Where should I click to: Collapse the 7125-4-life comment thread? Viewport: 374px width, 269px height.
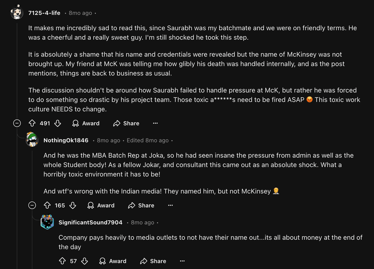[17, 123]
